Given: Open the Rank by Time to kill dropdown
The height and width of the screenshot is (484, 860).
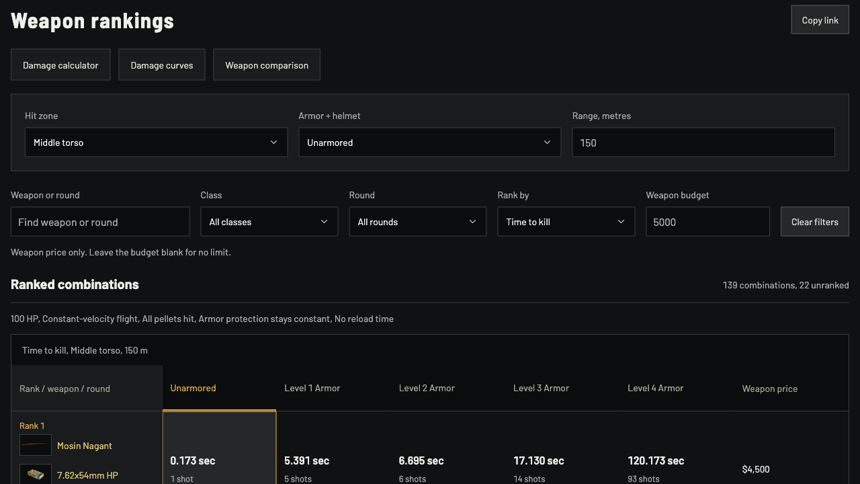Looking at the screenshot, I should pos(566,222).
